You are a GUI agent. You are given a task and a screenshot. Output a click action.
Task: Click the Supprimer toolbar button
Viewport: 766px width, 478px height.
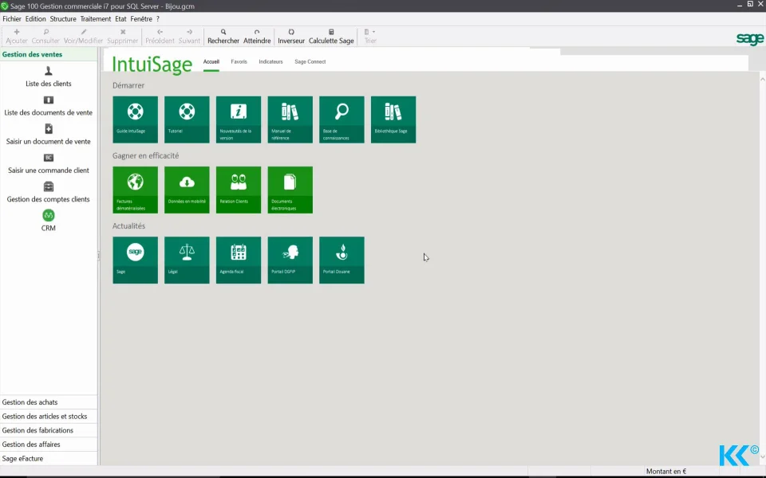123,37
